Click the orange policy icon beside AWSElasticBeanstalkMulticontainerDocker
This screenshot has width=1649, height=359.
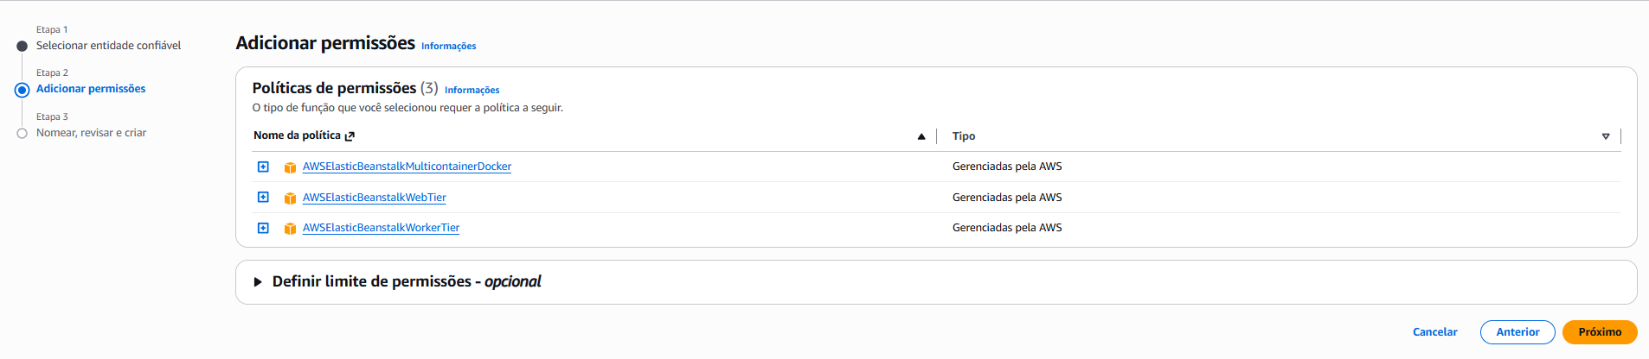click(x=290, y=167)
